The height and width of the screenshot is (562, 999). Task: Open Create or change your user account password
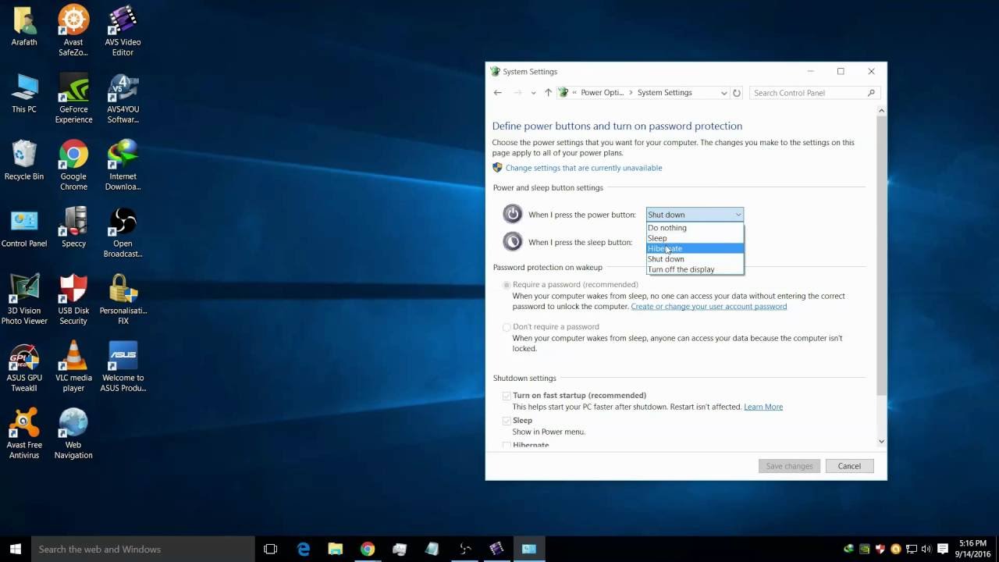pos(709,307)
